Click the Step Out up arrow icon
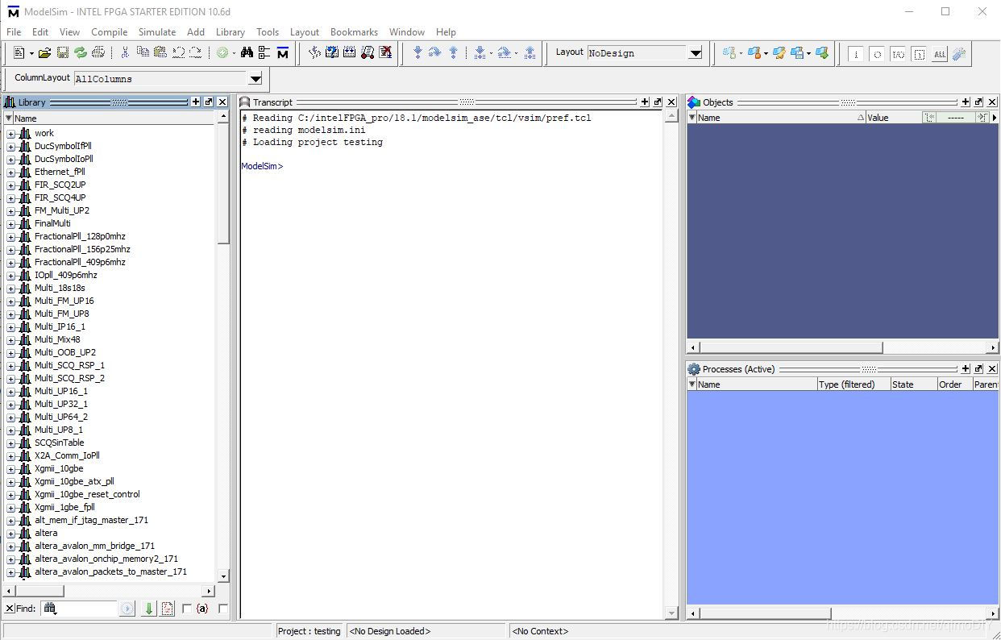This screenshot has height=640, width=1001. pos(453,52)
